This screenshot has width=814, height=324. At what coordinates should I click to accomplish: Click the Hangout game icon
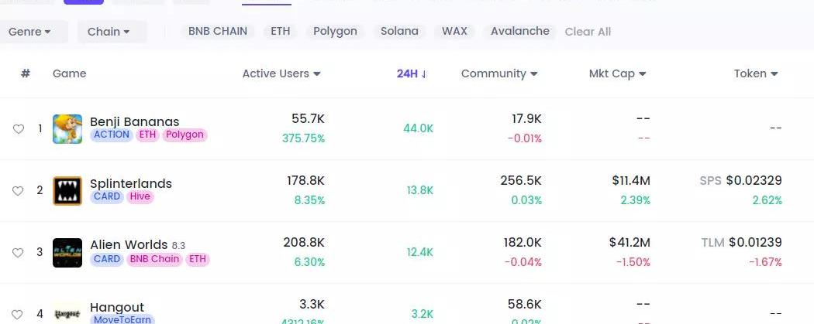point(67,313)
